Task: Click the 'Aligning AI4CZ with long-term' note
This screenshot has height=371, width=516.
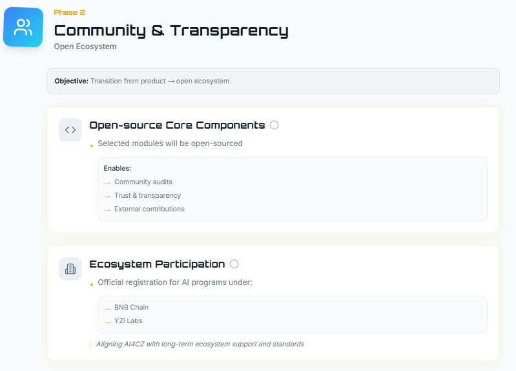Action: pos(200,344)
